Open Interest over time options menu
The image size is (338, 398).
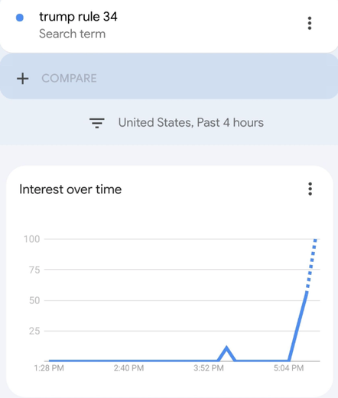[310, 189]
